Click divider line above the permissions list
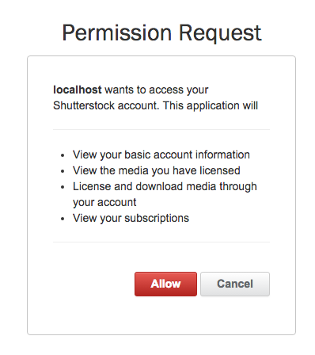 (x=161, y=130)
